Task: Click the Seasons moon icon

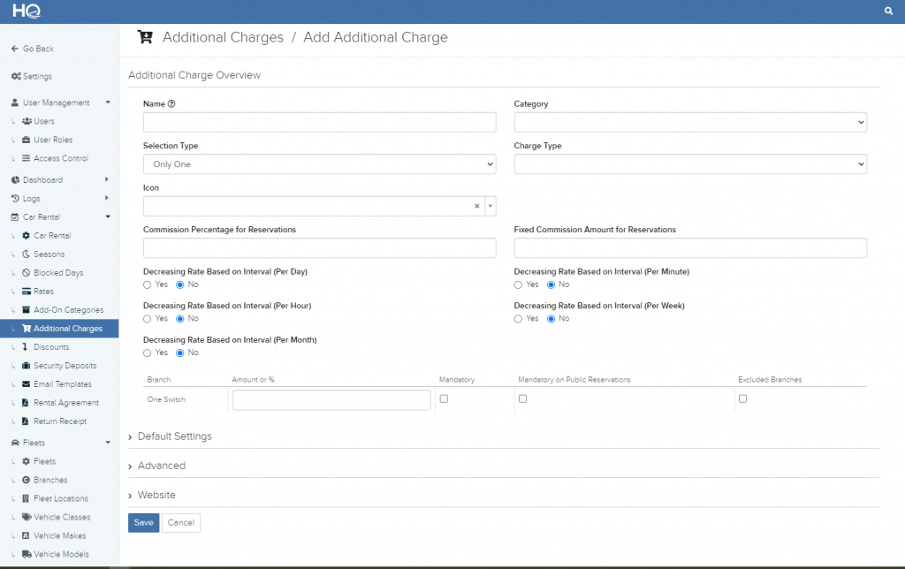Action: 26,254
